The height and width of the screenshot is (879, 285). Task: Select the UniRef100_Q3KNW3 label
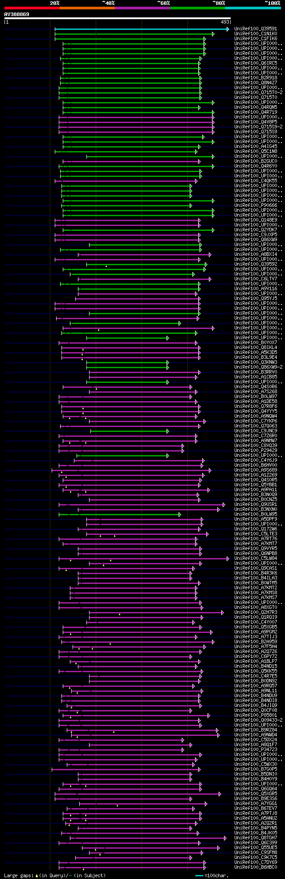[x=256, y=362]
